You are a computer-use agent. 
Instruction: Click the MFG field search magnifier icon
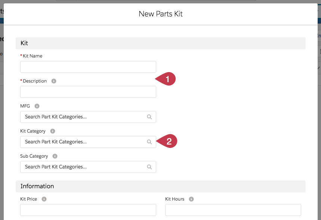click(x=149, y=117)
